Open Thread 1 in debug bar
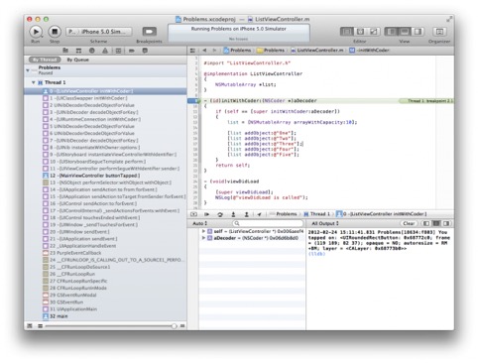The height and width of the screenshot is (363, 478). click(x=316, y=214)
